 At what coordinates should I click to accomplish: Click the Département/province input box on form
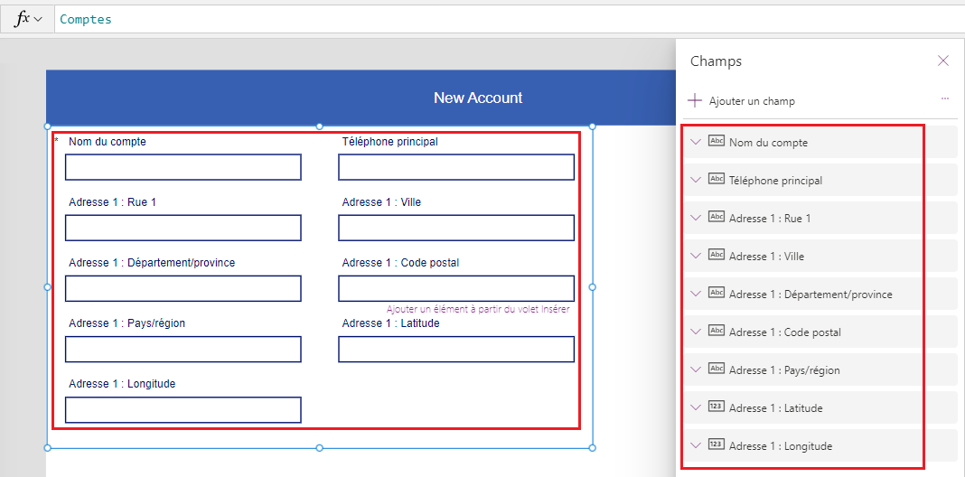point(183,288)
